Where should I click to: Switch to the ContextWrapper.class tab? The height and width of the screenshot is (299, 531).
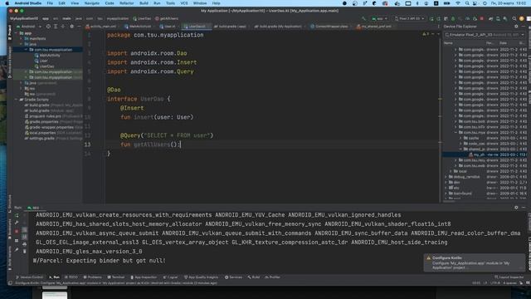click(329, 26)
